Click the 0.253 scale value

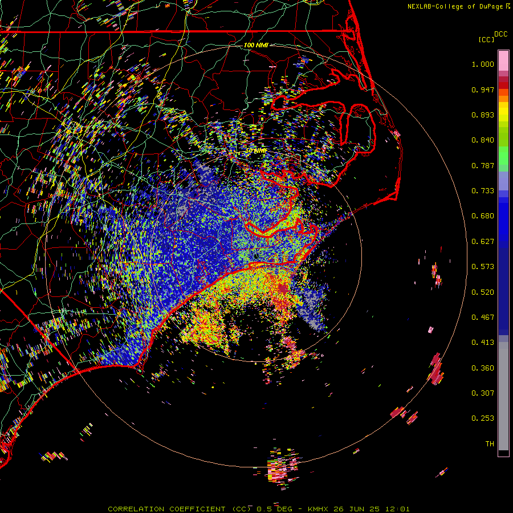(483, 418)
